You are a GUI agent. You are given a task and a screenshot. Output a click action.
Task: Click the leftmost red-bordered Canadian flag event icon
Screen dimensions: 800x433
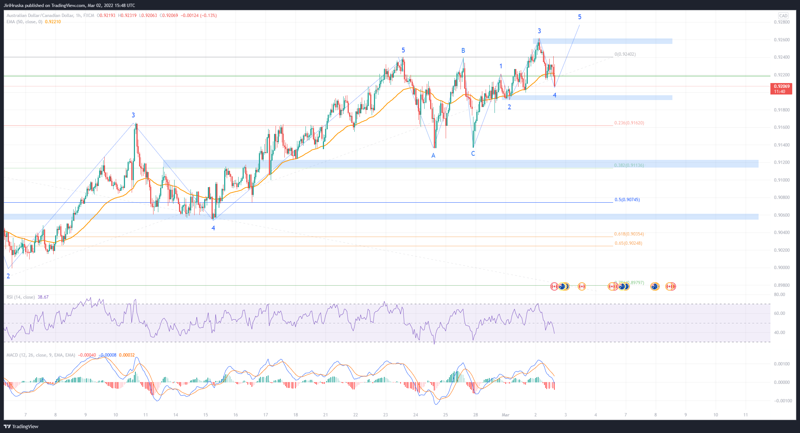point(554,286)
